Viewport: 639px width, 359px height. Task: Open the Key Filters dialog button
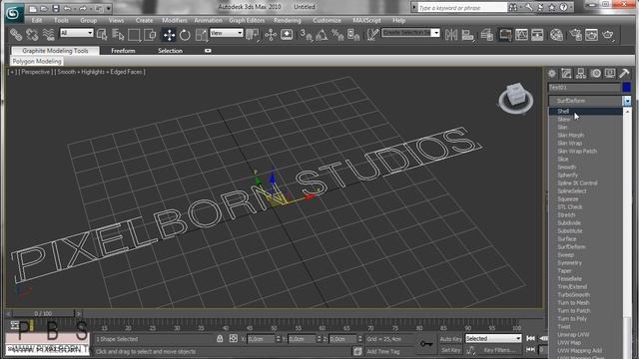(499, 350)
